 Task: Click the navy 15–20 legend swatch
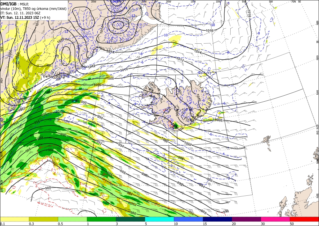[x=218, y=219]
